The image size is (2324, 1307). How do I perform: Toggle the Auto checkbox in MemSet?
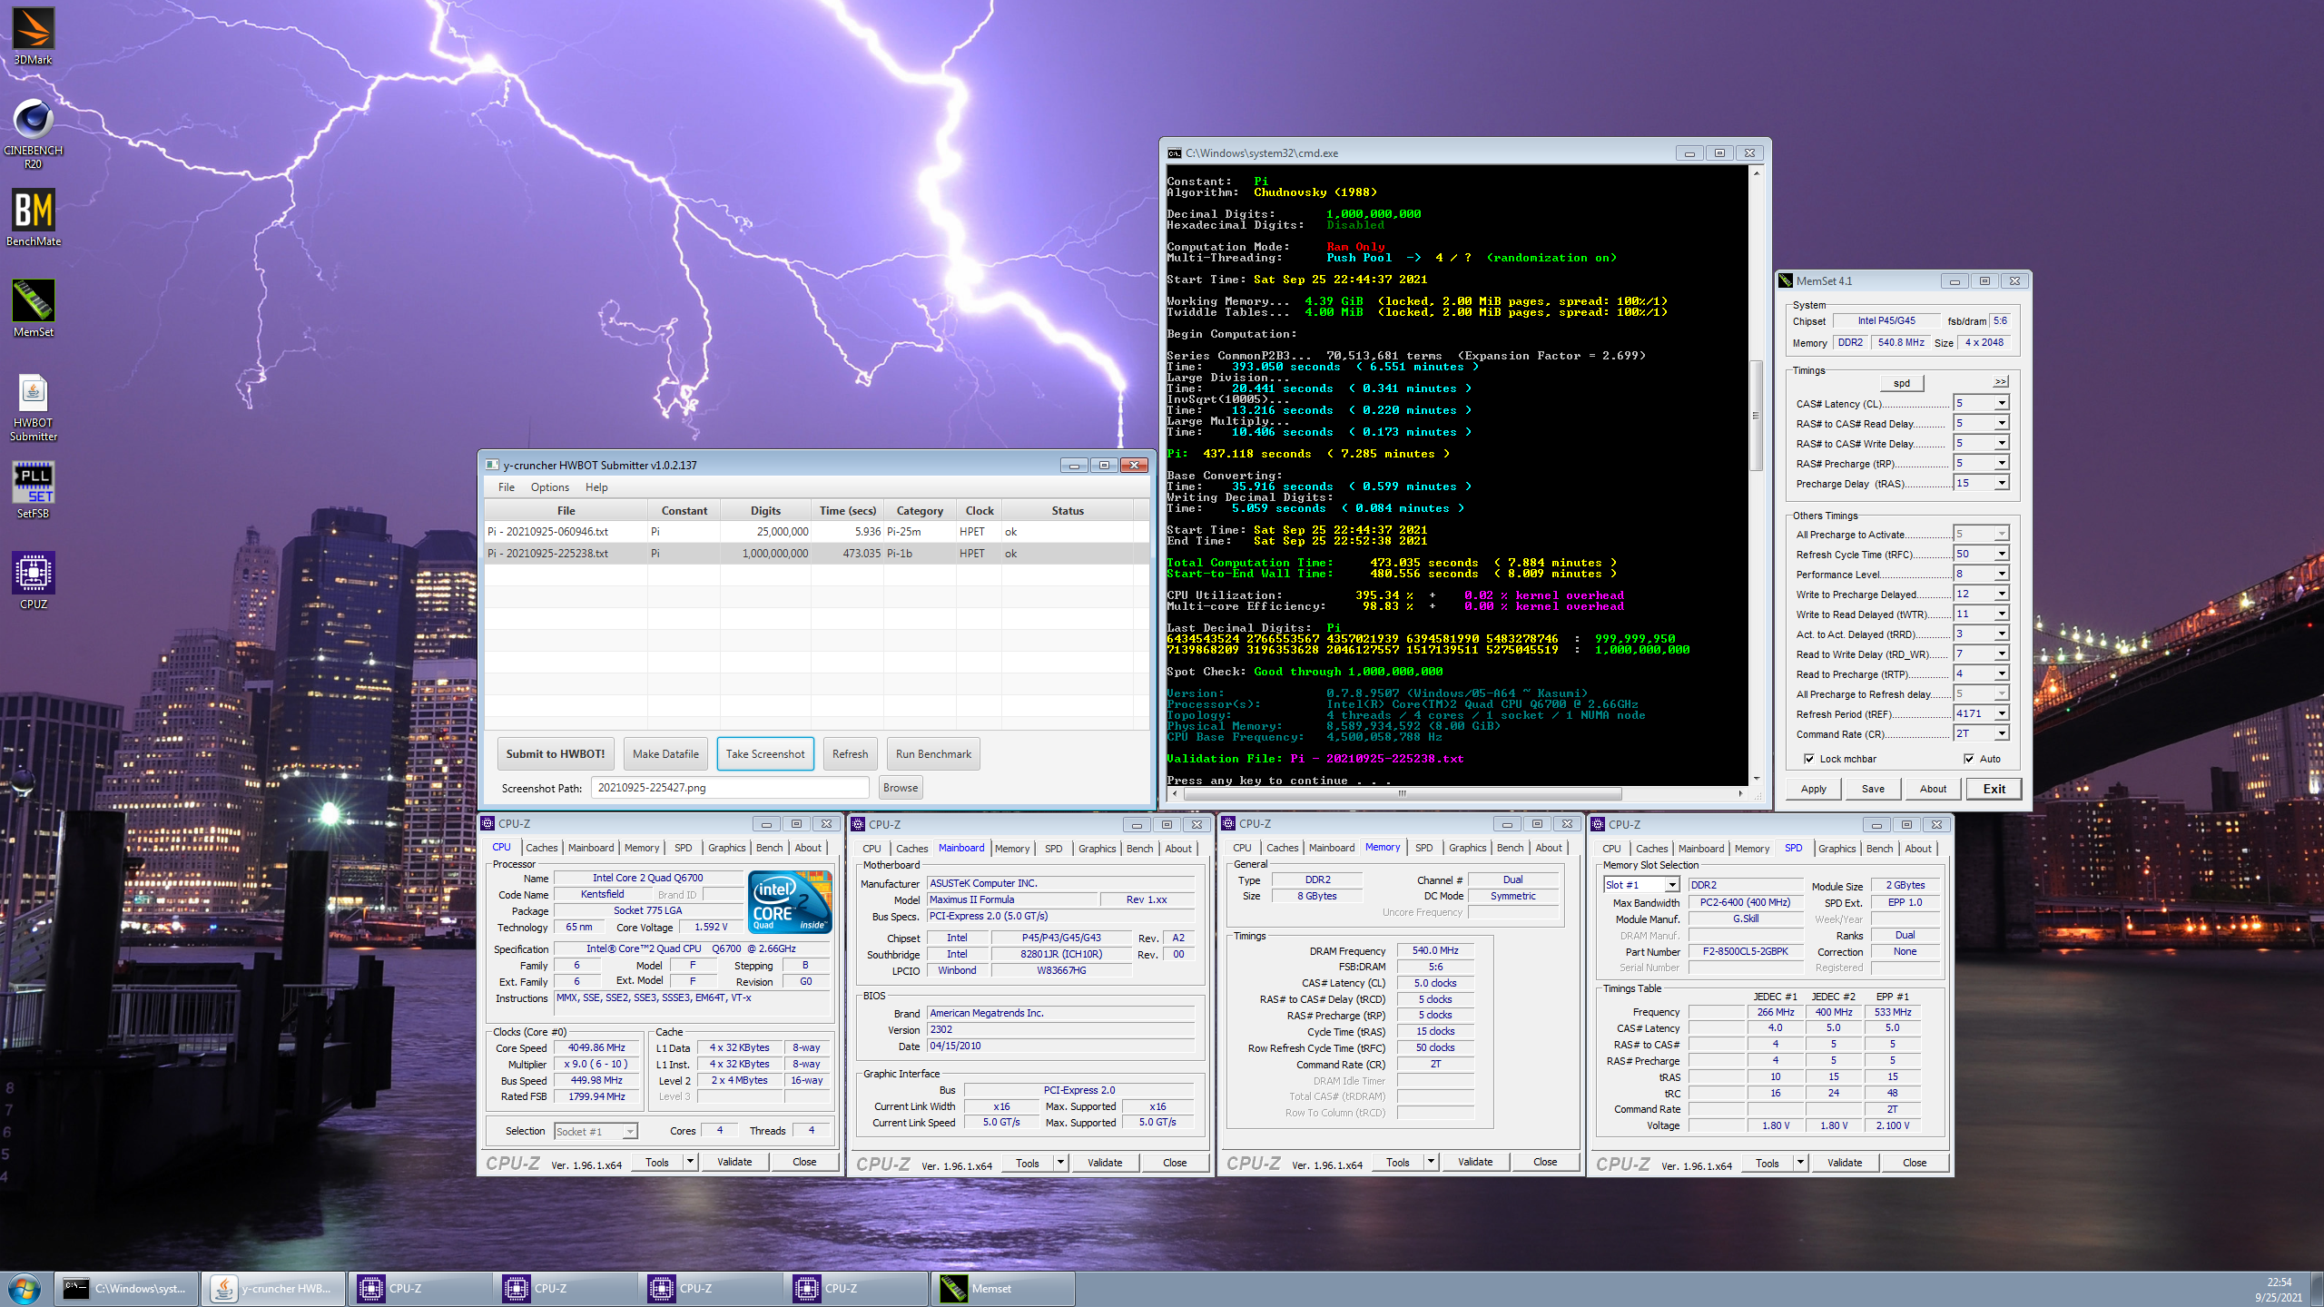1969,759
